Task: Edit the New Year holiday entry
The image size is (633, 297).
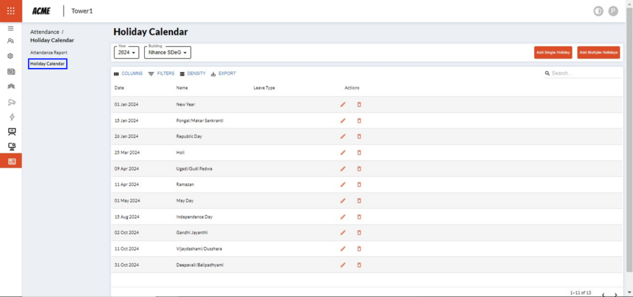Action: [343, 104]
